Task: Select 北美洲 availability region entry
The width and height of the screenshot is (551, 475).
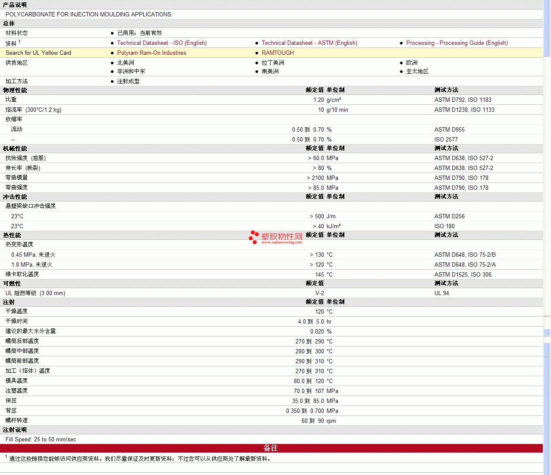Action: pos(126,63)
